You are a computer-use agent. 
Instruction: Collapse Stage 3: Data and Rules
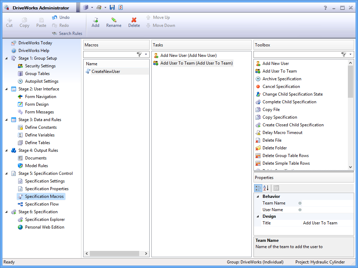(6, 120)
